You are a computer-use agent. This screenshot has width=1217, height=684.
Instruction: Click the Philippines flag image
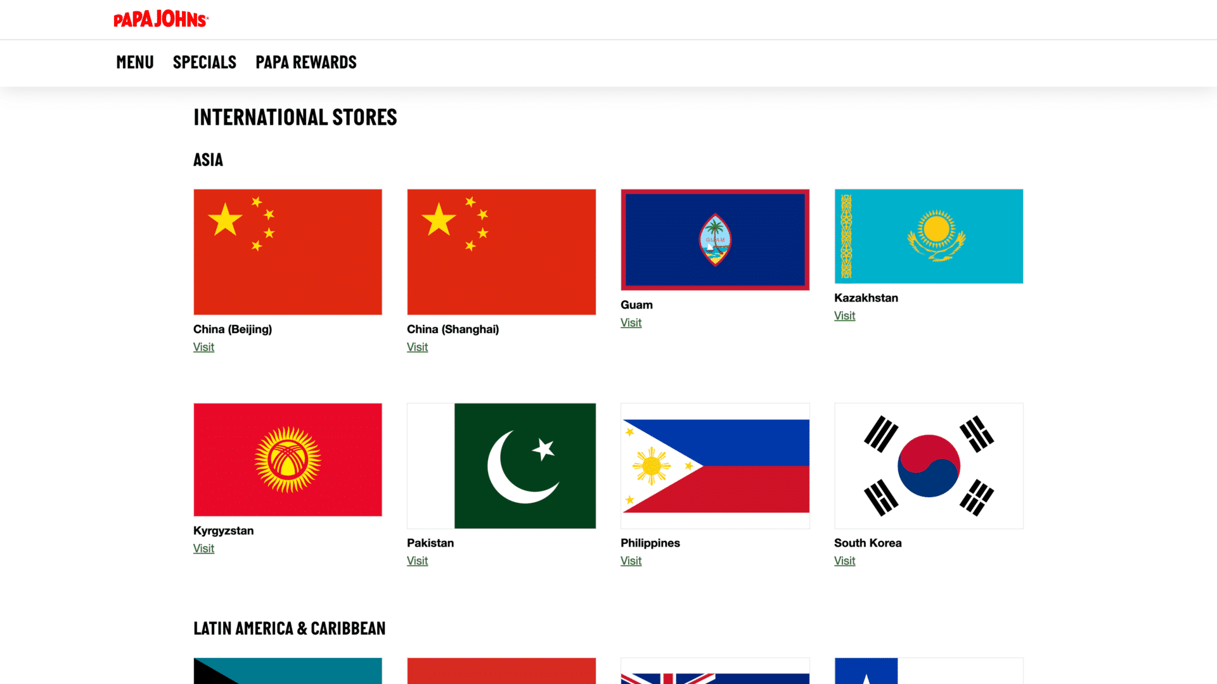click(x=715, y=465)
